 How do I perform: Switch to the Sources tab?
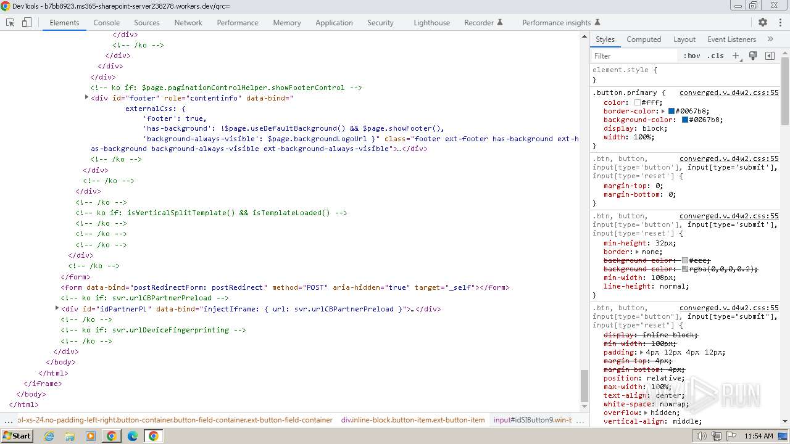(x=147, y=22)
